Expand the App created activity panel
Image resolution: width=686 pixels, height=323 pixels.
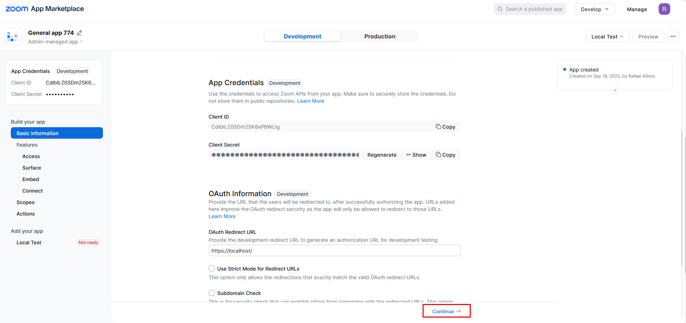point(615,90)
